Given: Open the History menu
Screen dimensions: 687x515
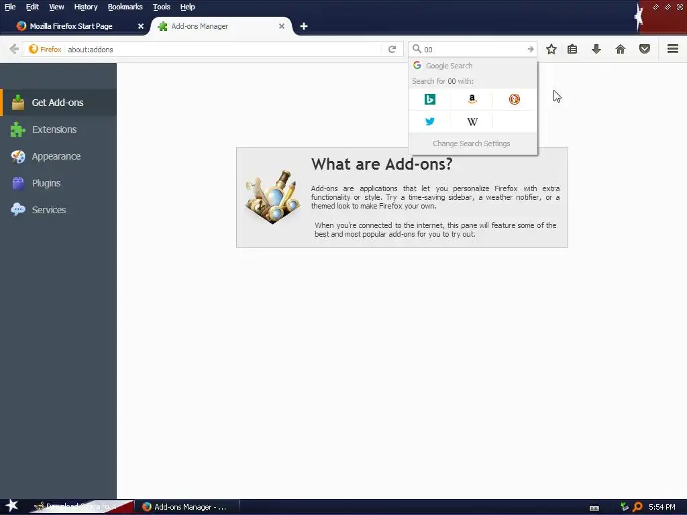Looking at the screenshot, I should 85,7.
